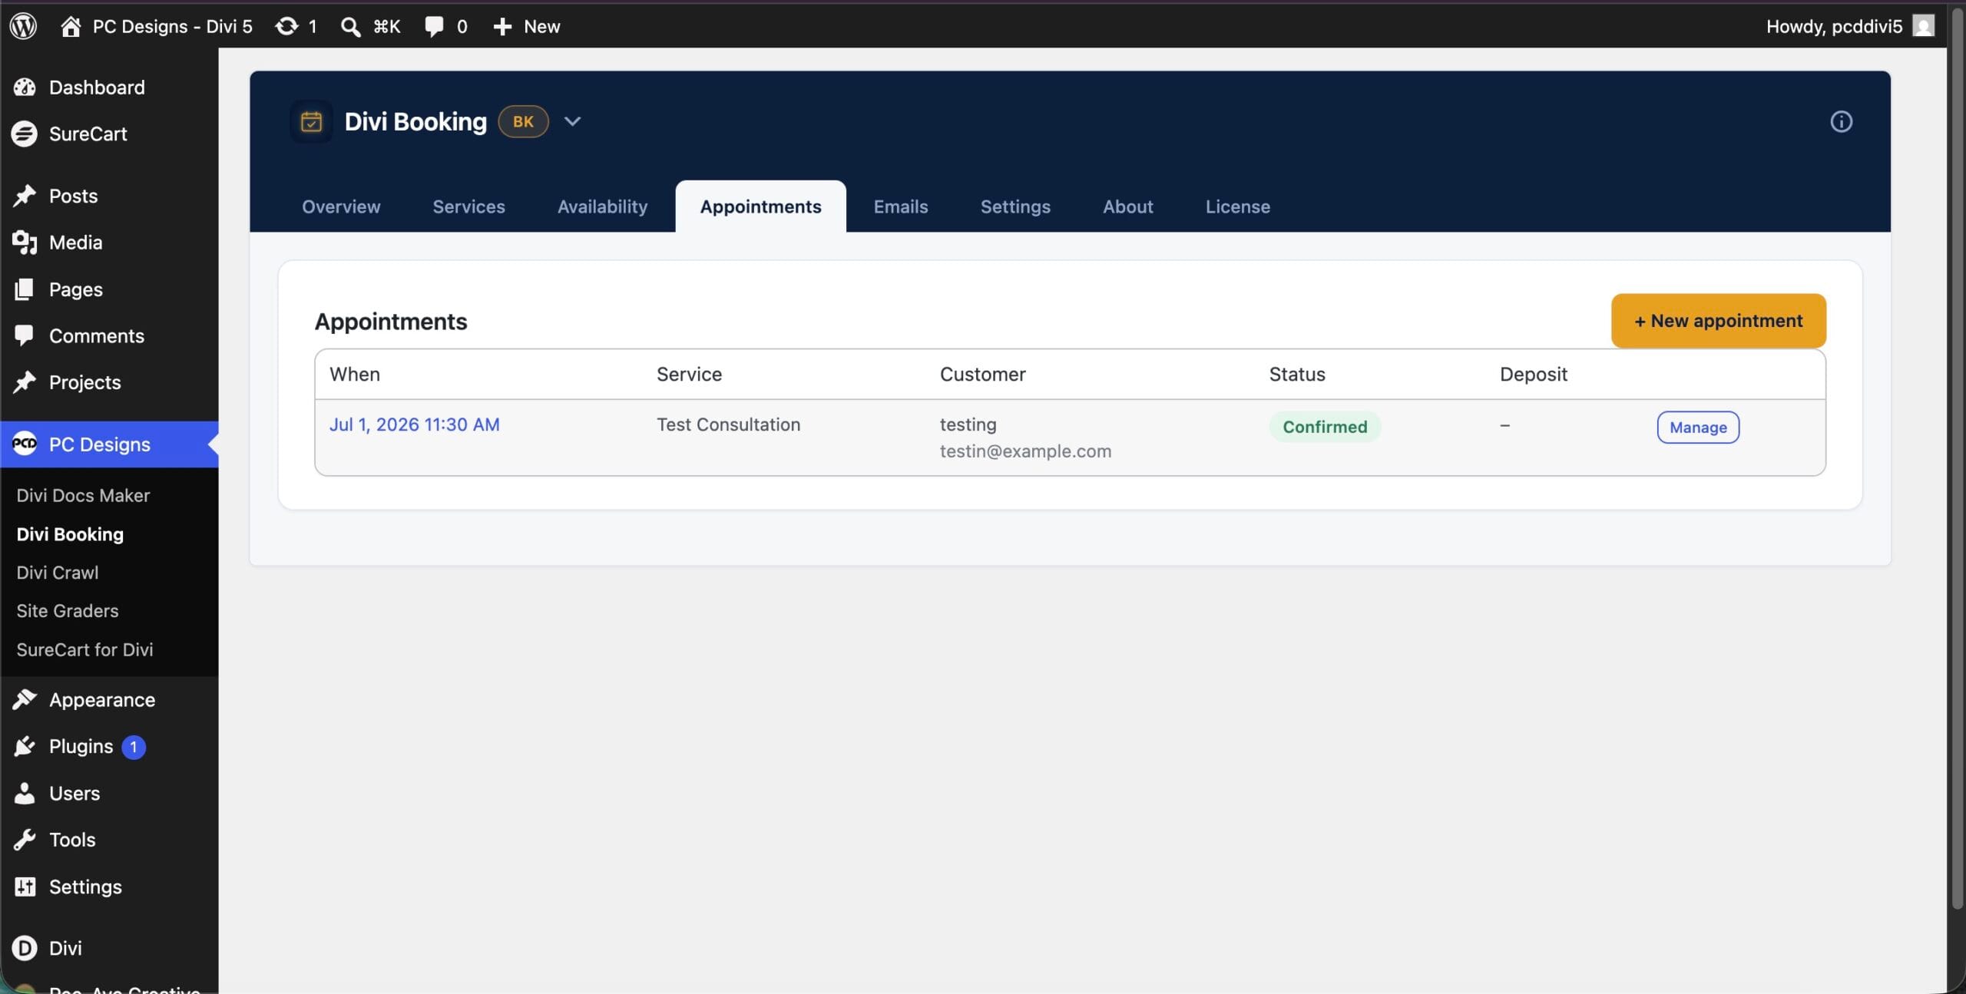Open the site home icon
This screenshot has height=994, width=1966.
(x=71, y=26)
